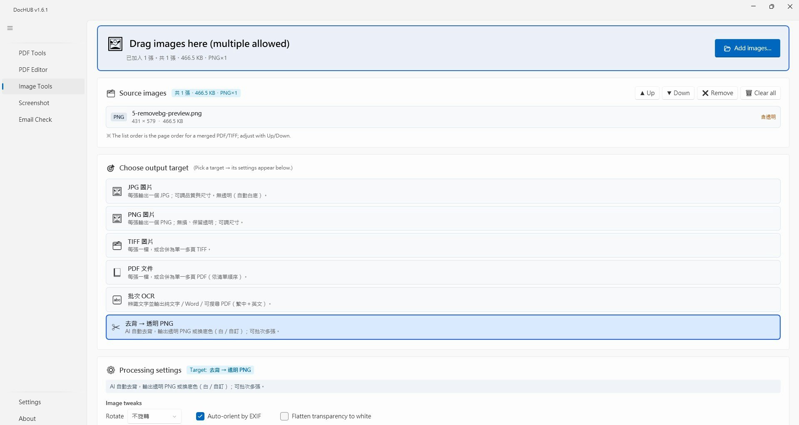The height and width of the screenshot is (425, 799).
Task: Select Image Tools in sidebar
Action: coord(44,86)
